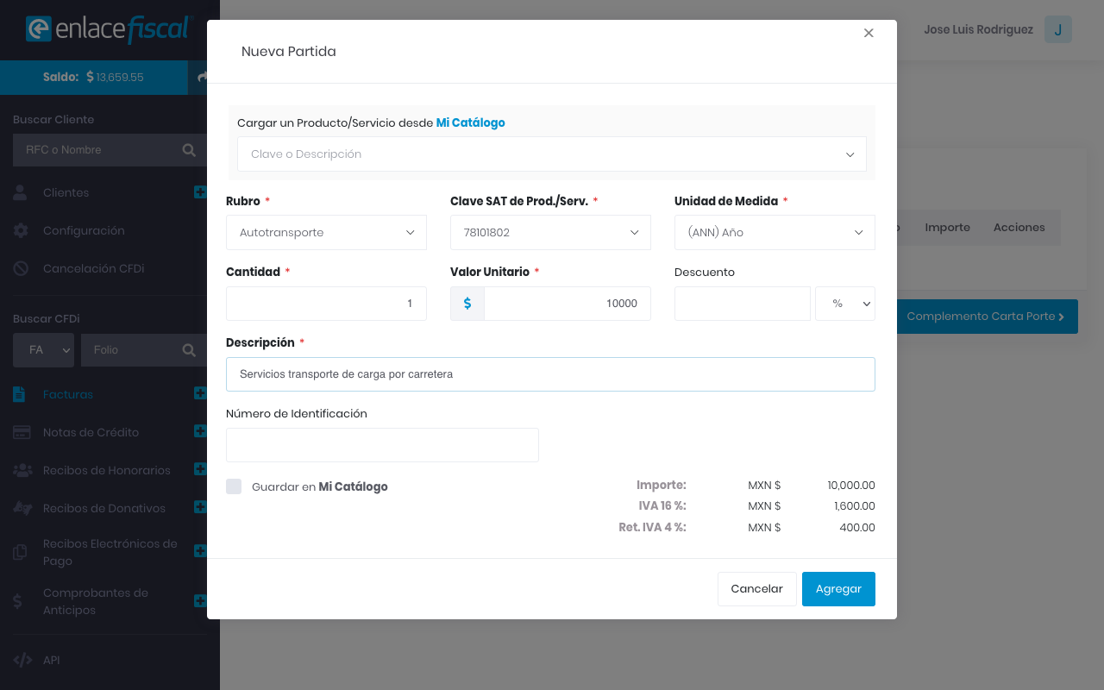Click the plus icon next to Clientes

tap(200, 192)
